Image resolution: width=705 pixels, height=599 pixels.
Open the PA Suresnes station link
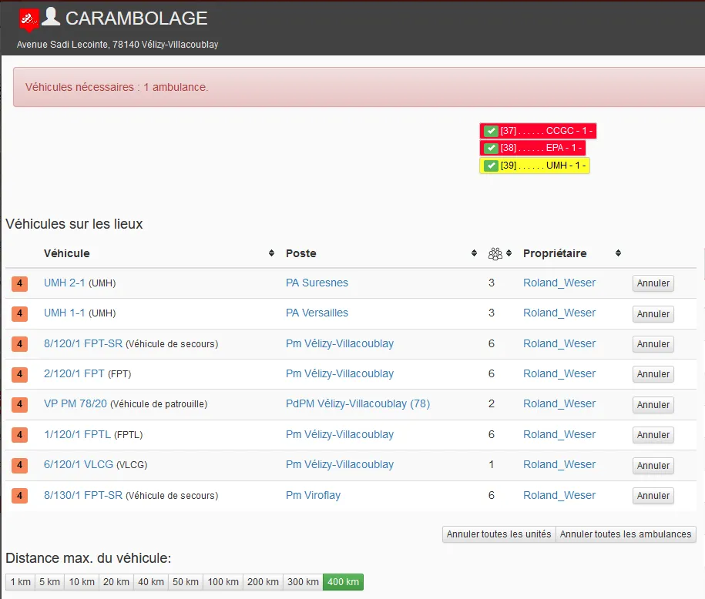tap(317, 283)
